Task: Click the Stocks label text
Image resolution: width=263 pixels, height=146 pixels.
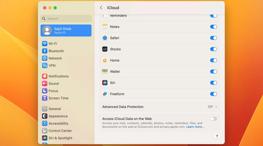Action: tap(115, 49)
